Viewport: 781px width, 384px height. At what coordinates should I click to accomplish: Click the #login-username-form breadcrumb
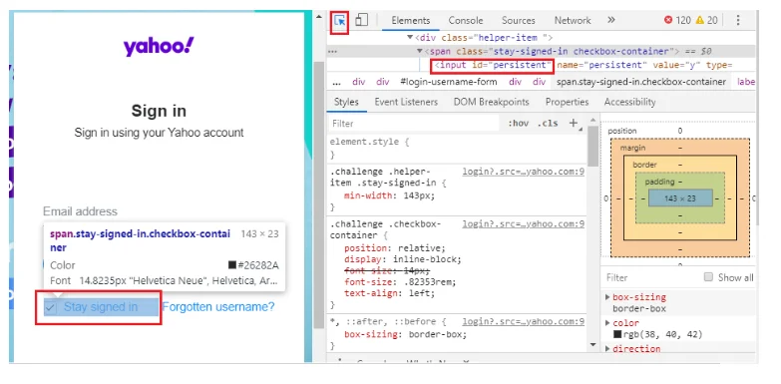[449, 82]
